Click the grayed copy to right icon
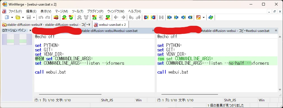Image resolution: width=283 pixels, height=108 pixels. 116,17
